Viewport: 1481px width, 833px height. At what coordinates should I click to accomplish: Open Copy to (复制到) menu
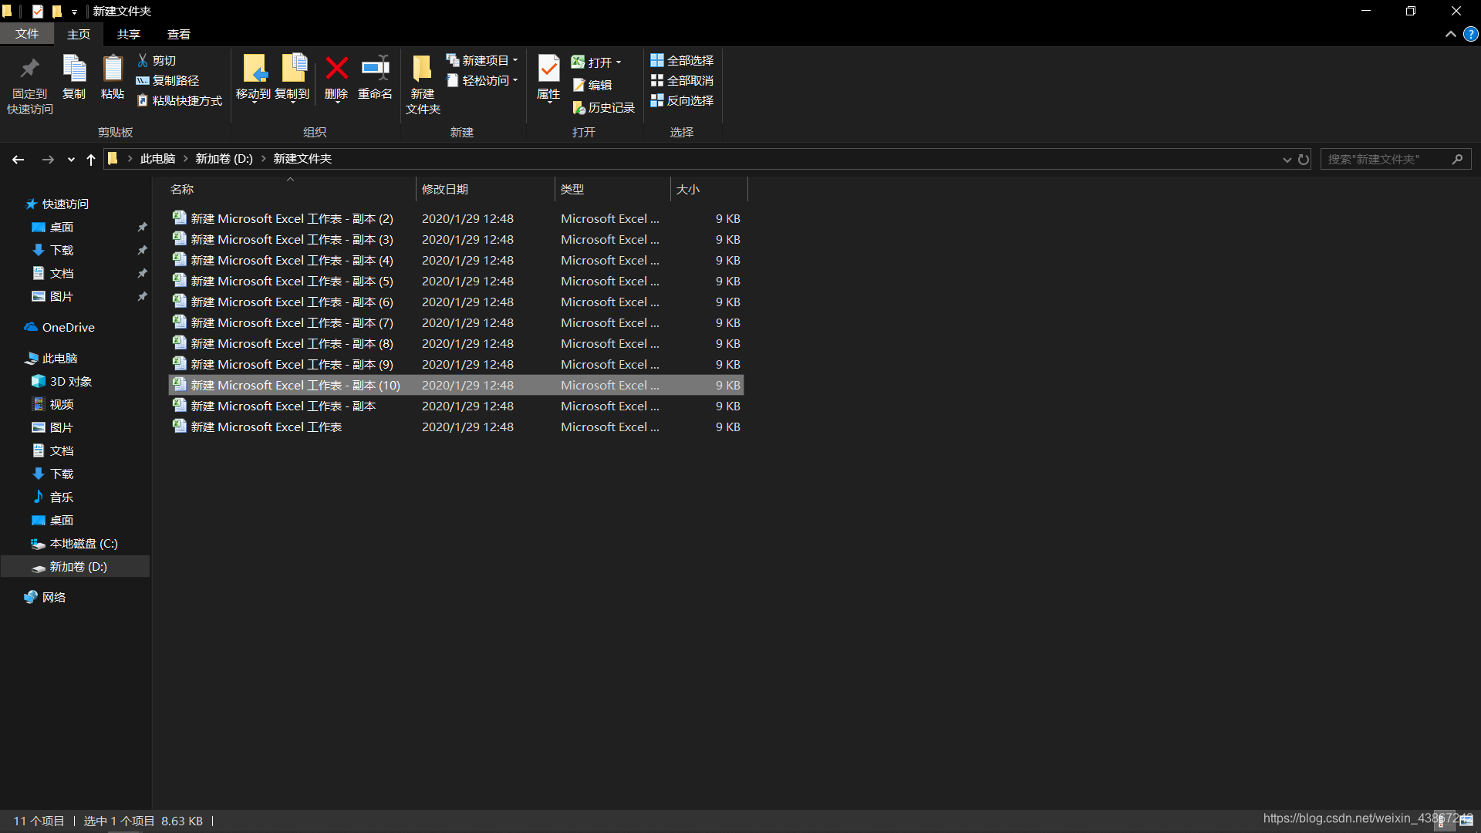point(292,78)
